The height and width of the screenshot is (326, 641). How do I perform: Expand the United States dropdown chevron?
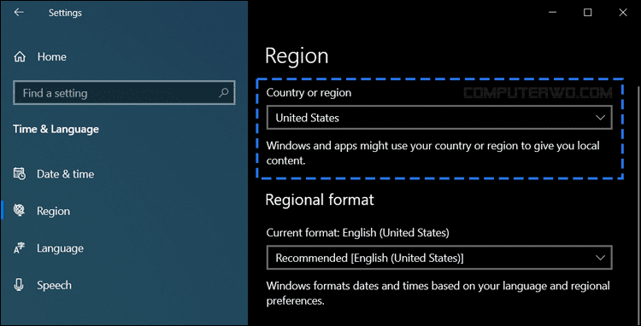600,118
